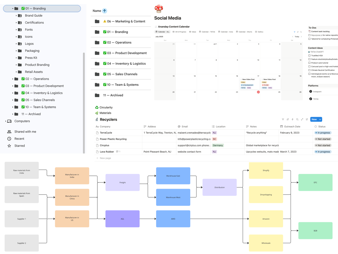Click the Not started status for Power Plastic Recycling
The image size is (338, 254).
323,139
